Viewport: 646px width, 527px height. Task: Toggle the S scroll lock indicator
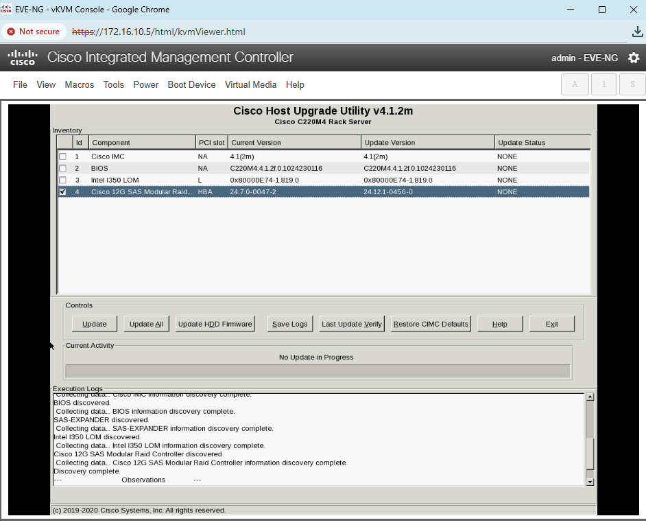click(x=632, y=84)
